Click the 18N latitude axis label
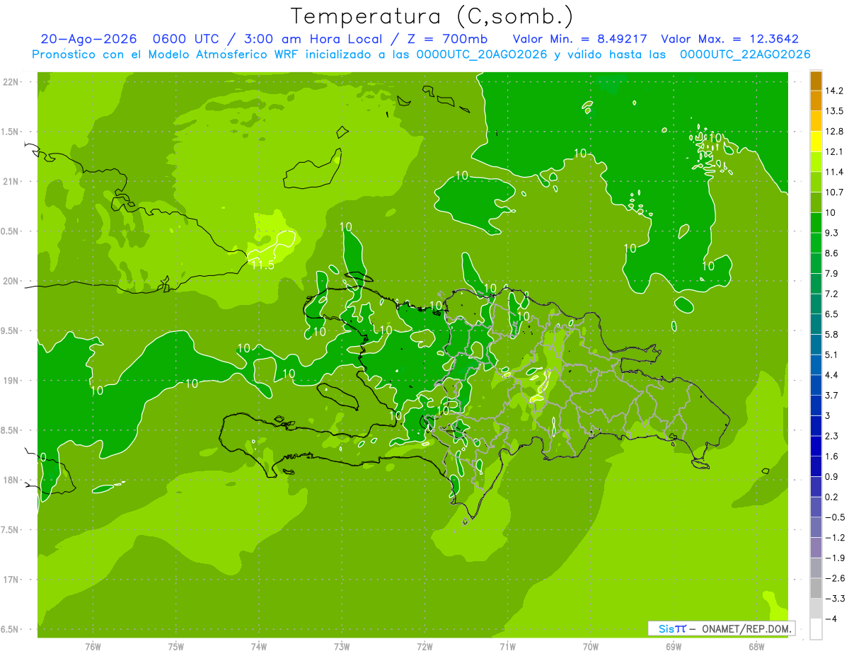The height and width of the screenshot is (656, 849). [x=11, y=481]
